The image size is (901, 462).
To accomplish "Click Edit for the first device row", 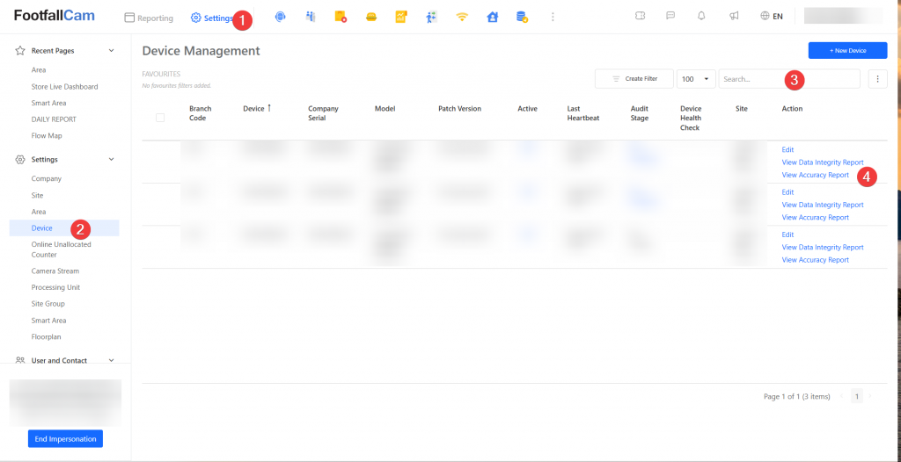I will [787, 150].
